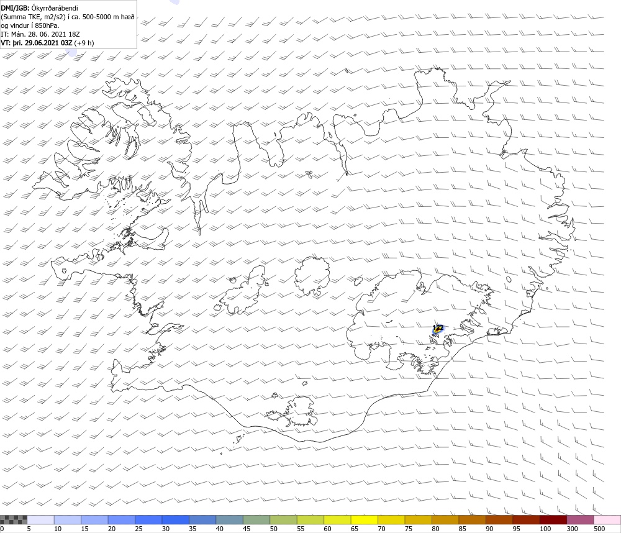Click the 35–40 steel blue legend swatch

pos(202,520)
